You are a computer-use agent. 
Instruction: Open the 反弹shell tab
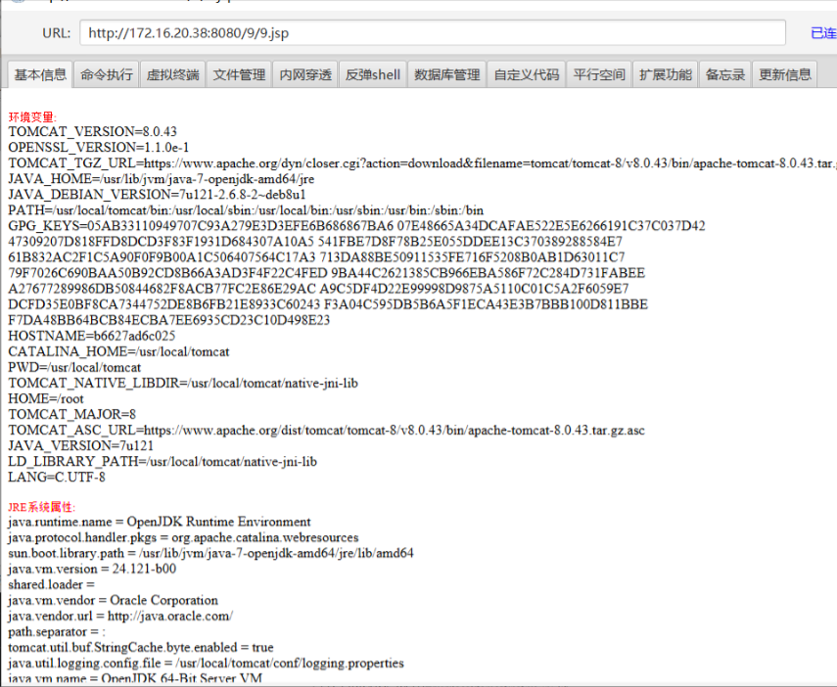pos(373,74)
